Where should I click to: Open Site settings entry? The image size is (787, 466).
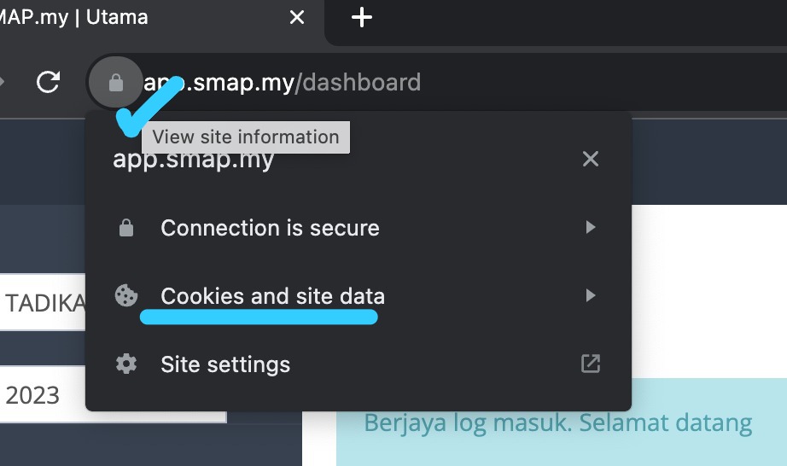[359, 364]
